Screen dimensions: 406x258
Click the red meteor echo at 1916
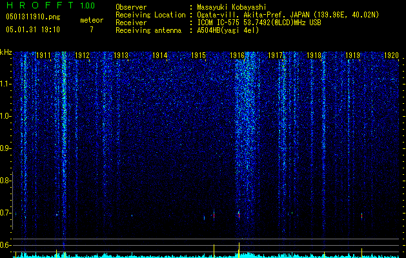[239, 215]
